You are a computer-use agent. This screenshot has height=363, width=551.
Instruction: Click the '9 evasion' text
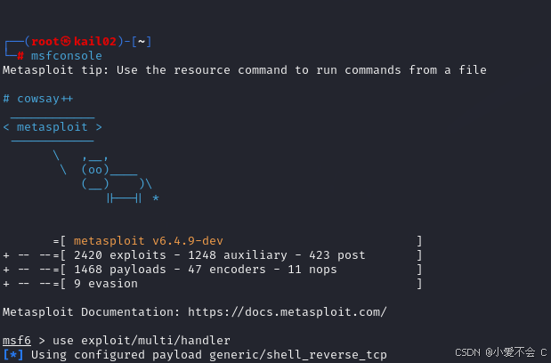pos(106,284)
